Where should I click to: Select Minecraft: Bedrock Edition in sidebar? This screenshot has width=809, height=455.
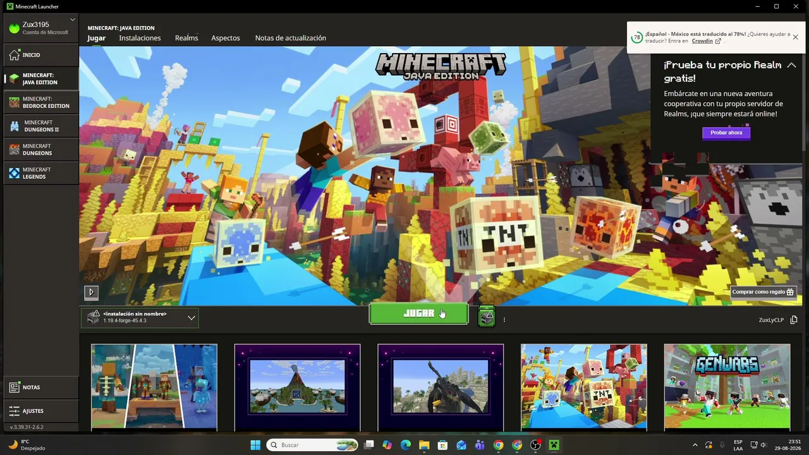click(x=41, y=102)
